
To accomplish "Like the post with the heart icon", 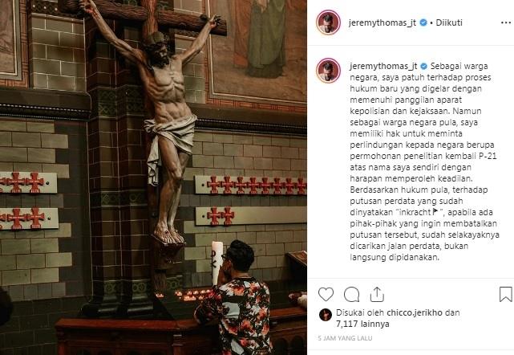I will coord(326,294).
